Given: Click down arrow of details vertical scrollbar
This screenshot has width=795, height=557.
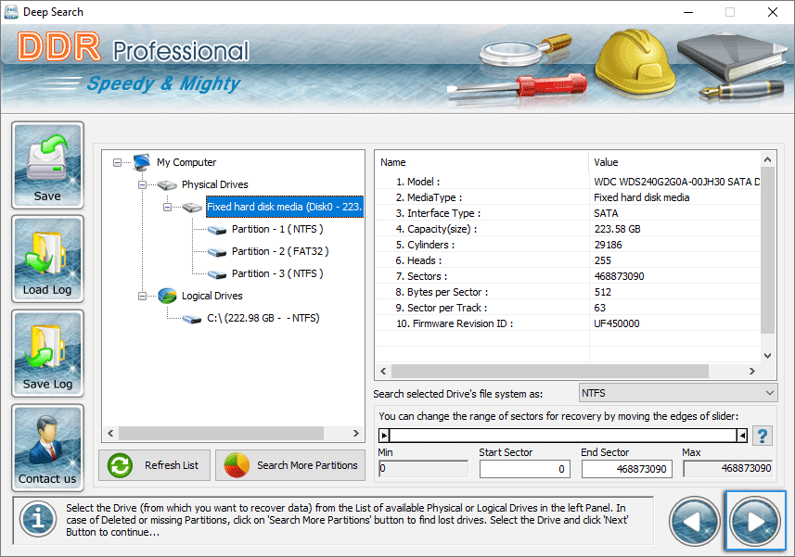Looking at the screenshot, I should tap(767, 356).
